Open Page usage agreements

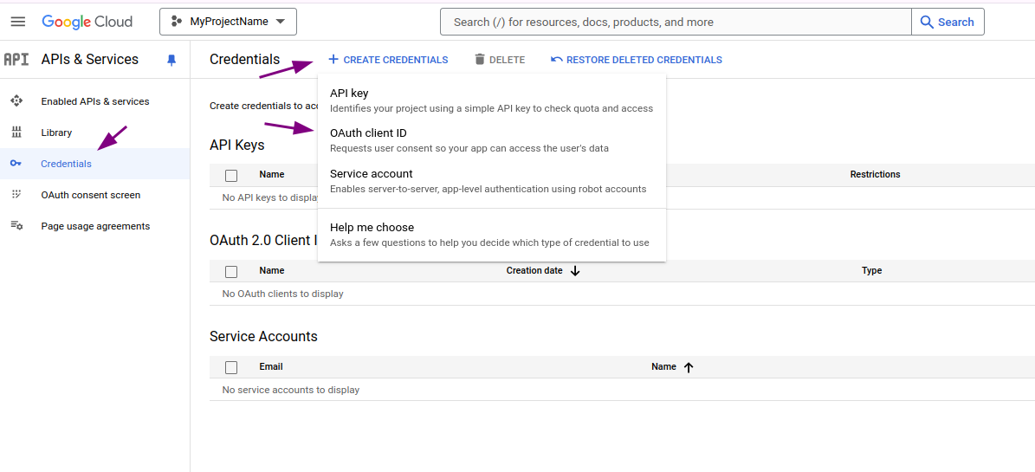95,226
